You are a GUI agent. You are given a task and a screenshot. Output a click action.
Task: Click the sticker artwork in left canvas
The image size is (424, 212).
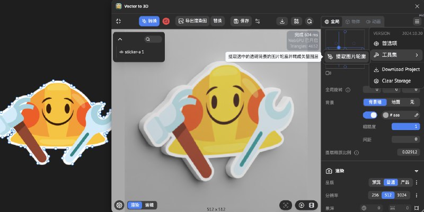(56, 122)
